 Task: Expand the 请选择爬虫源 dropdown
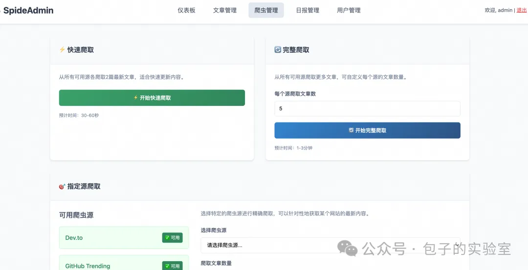pyautogui.click(x=330, y=245)
